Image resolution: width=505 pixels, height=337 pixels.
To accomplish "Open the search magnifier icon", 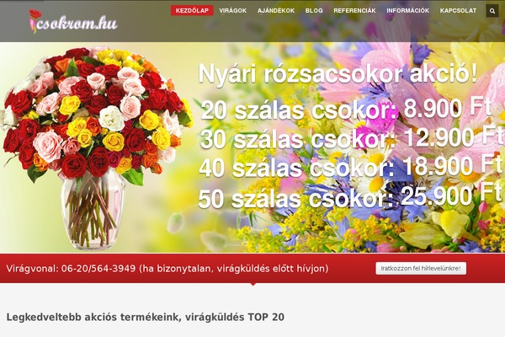I will click(492, 11).
